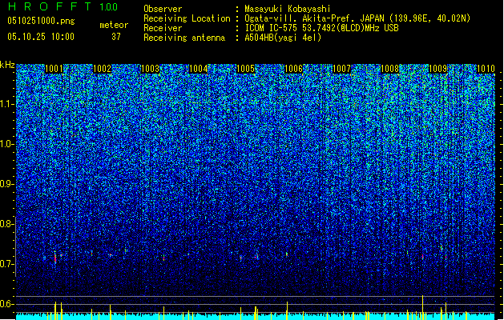
Task: Click the 1.1 kHz axis tick label
Action: [x=7, y=104]
